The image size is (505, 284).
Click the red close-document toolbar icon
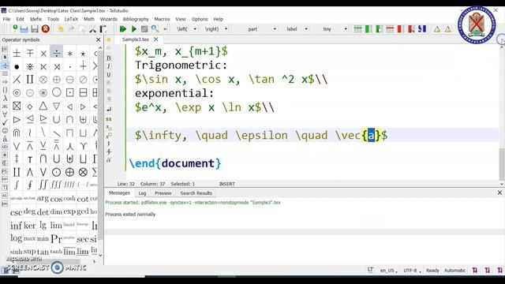pyautogui.click(x=46, y=29)
